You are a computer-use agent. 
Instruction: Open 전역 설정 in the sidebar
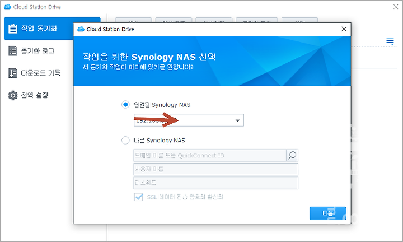pos(35,95)
